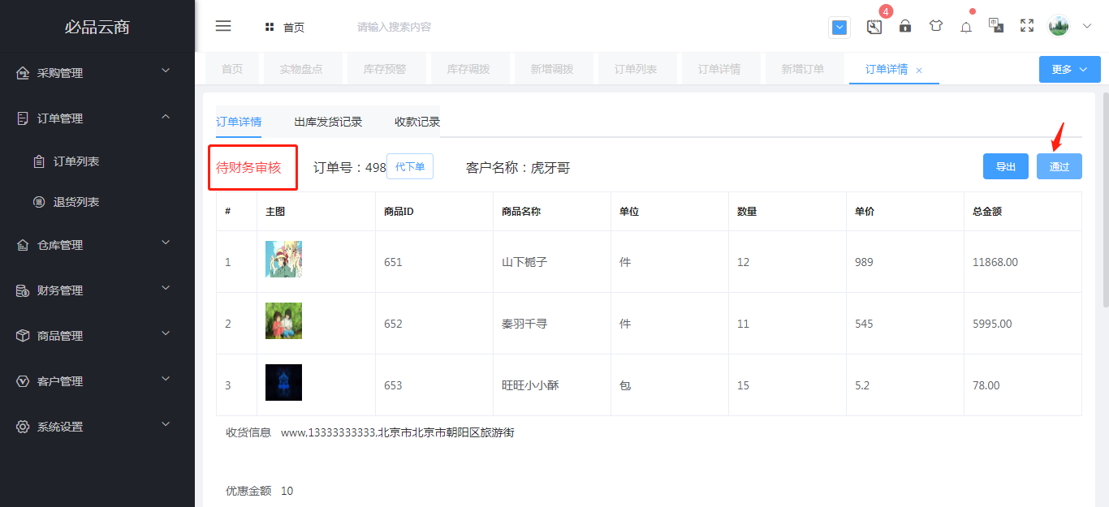Expand the 财务管理 sidebar menu
The width and height of the screenshot is (1109, 507).
click(x=97, y=290)
